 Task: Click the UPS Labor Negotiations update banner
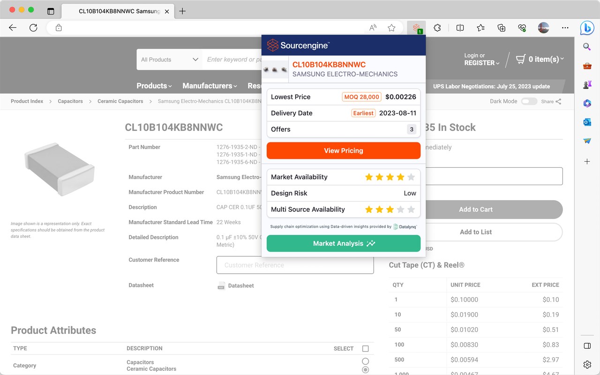[492, 86]
